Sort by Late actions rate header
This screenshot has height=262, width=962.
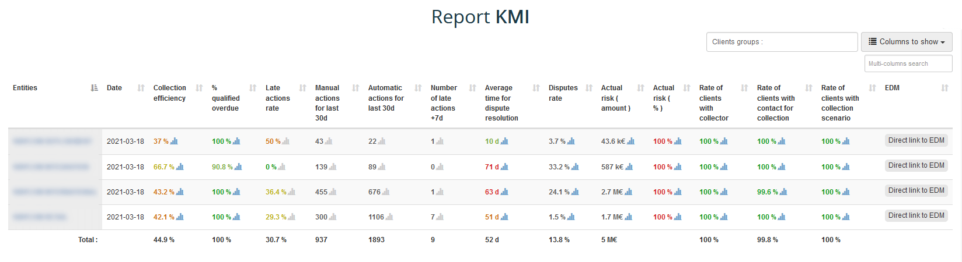302,88
